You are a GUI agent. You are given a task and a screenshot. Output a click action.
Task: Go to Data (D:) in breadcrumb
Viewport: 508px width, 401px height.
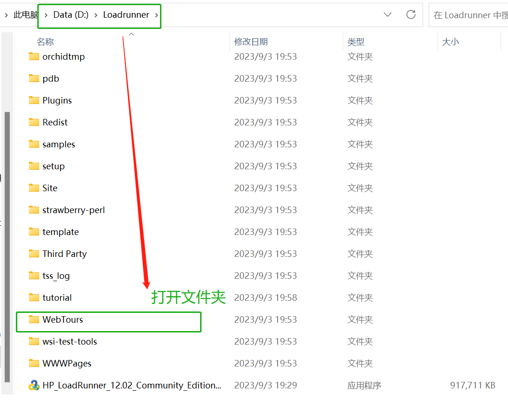[71, 14]
